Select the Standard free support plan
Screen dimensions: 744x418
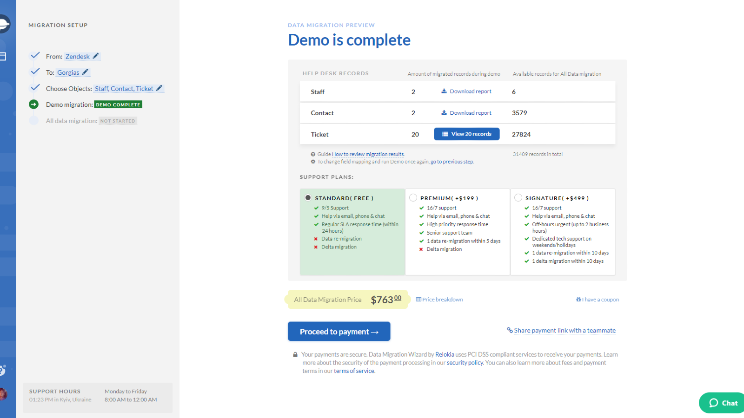coord(308,197)
